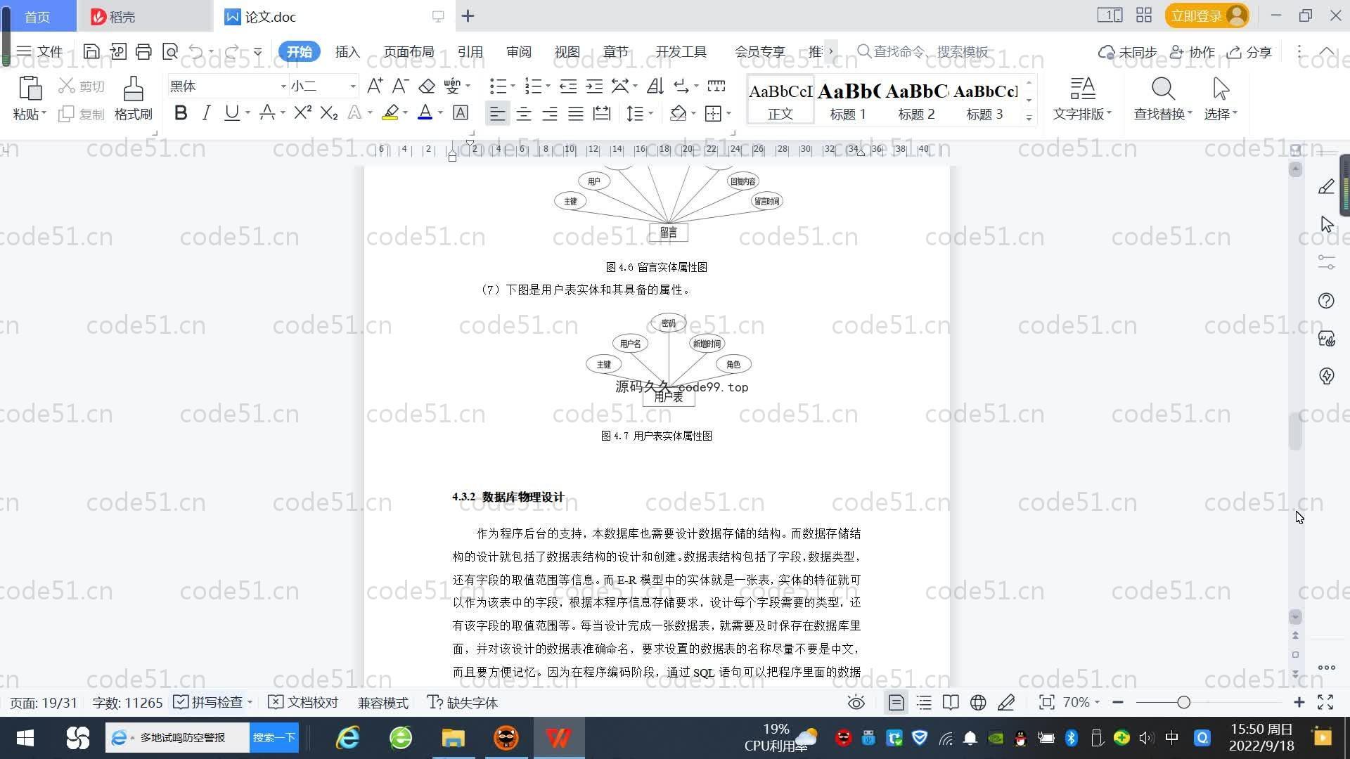Click the Undo arrow icon
The height and width of the screenshot is (759, 1350).
[196, 51]
